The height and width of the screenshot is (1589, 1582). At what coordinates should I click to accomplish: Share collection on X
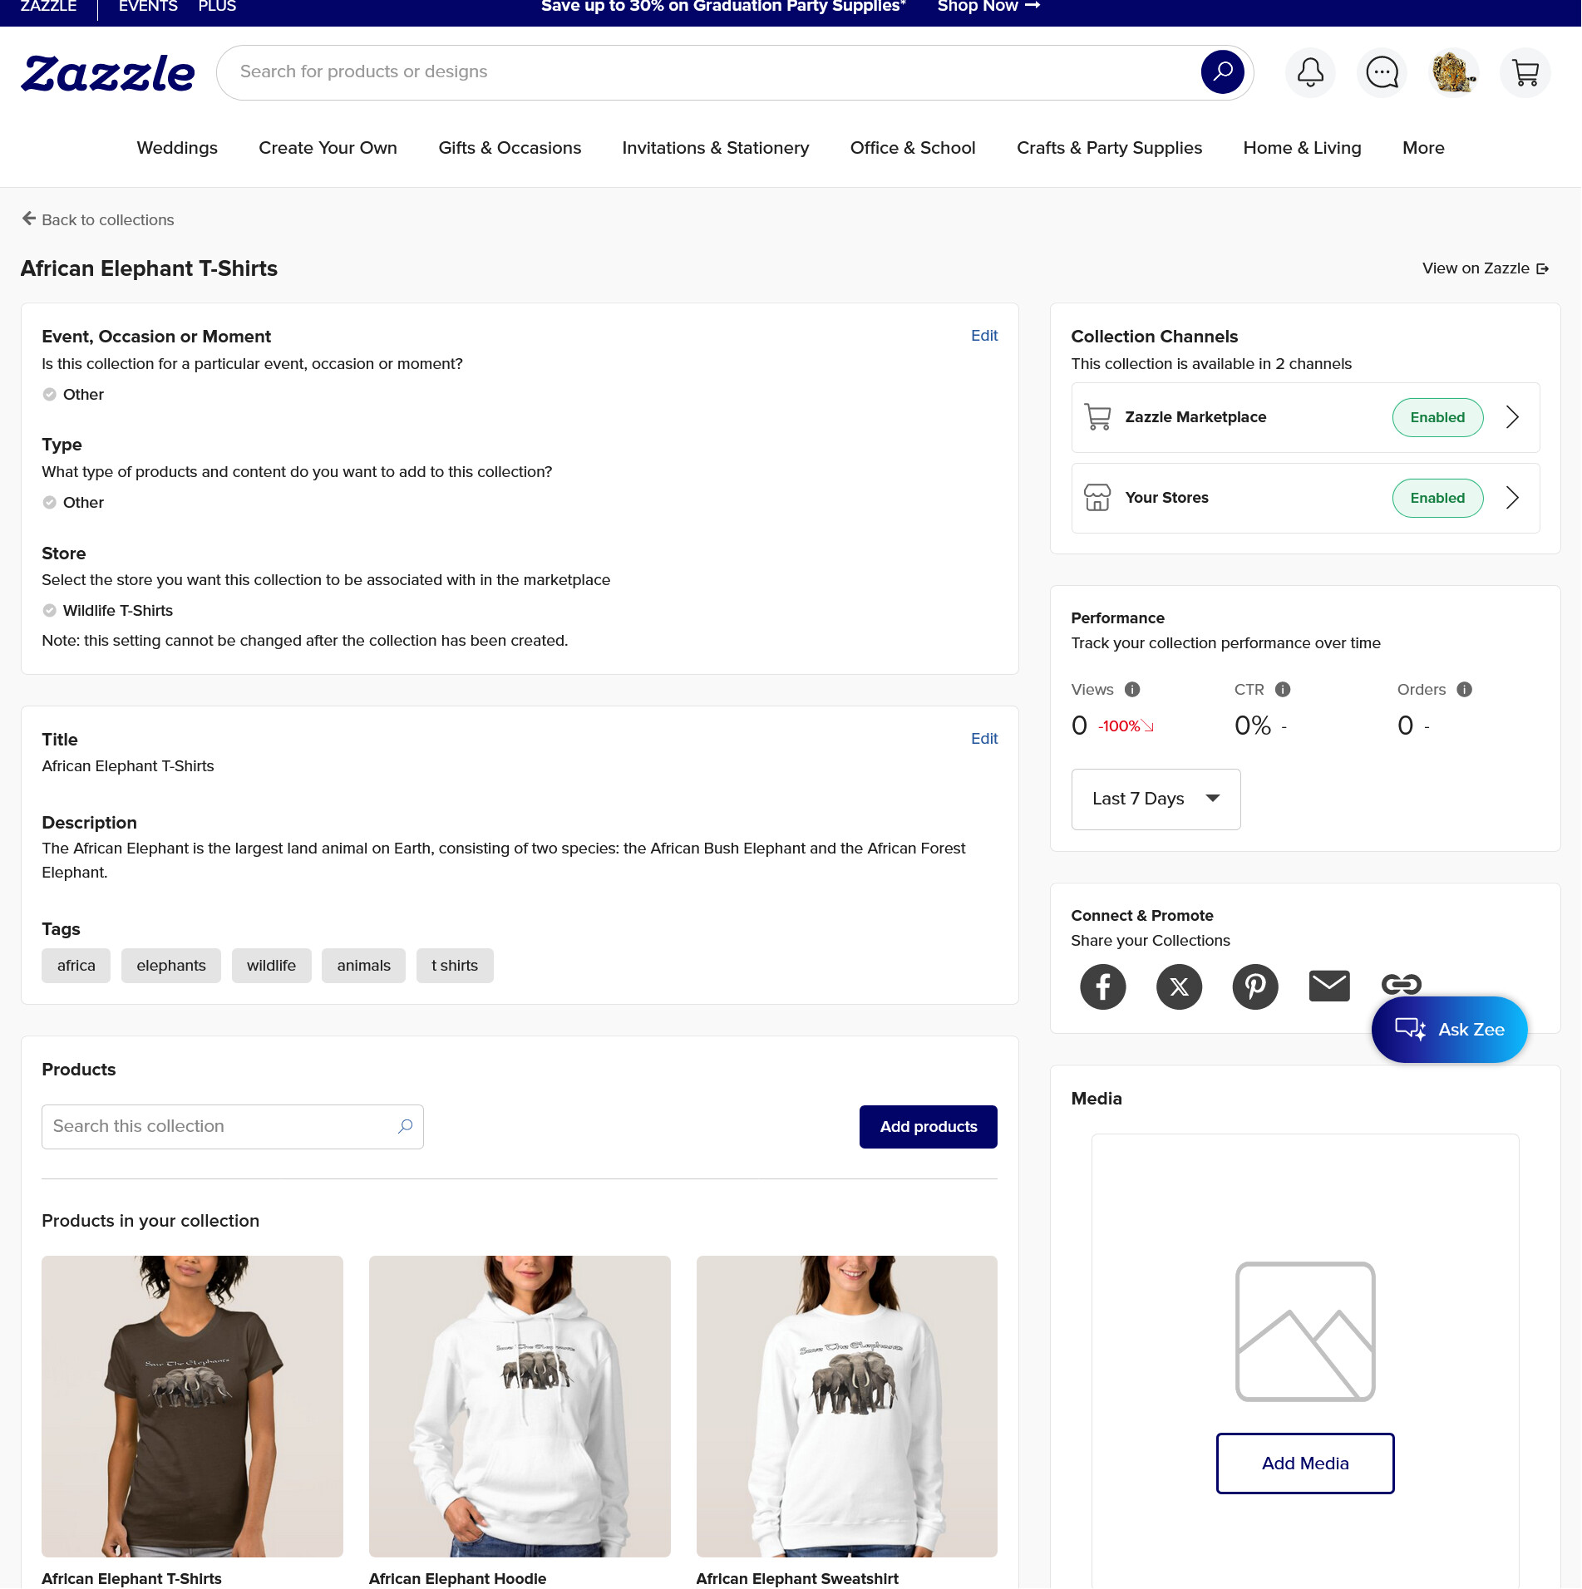1179,986
